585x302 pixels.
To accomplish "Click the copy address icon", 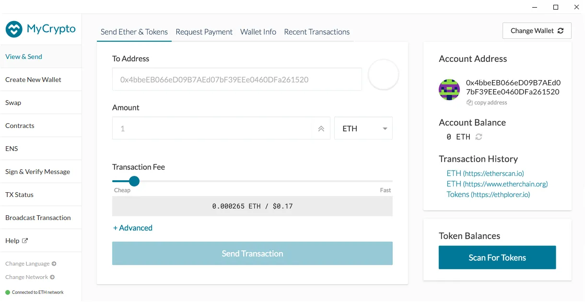I will tap(469, 103).
